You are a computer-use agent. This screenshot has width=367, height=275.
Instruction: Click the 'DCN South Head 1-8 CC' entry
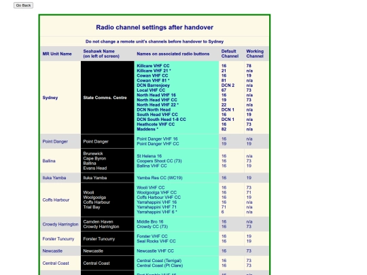tap(161, 120)
